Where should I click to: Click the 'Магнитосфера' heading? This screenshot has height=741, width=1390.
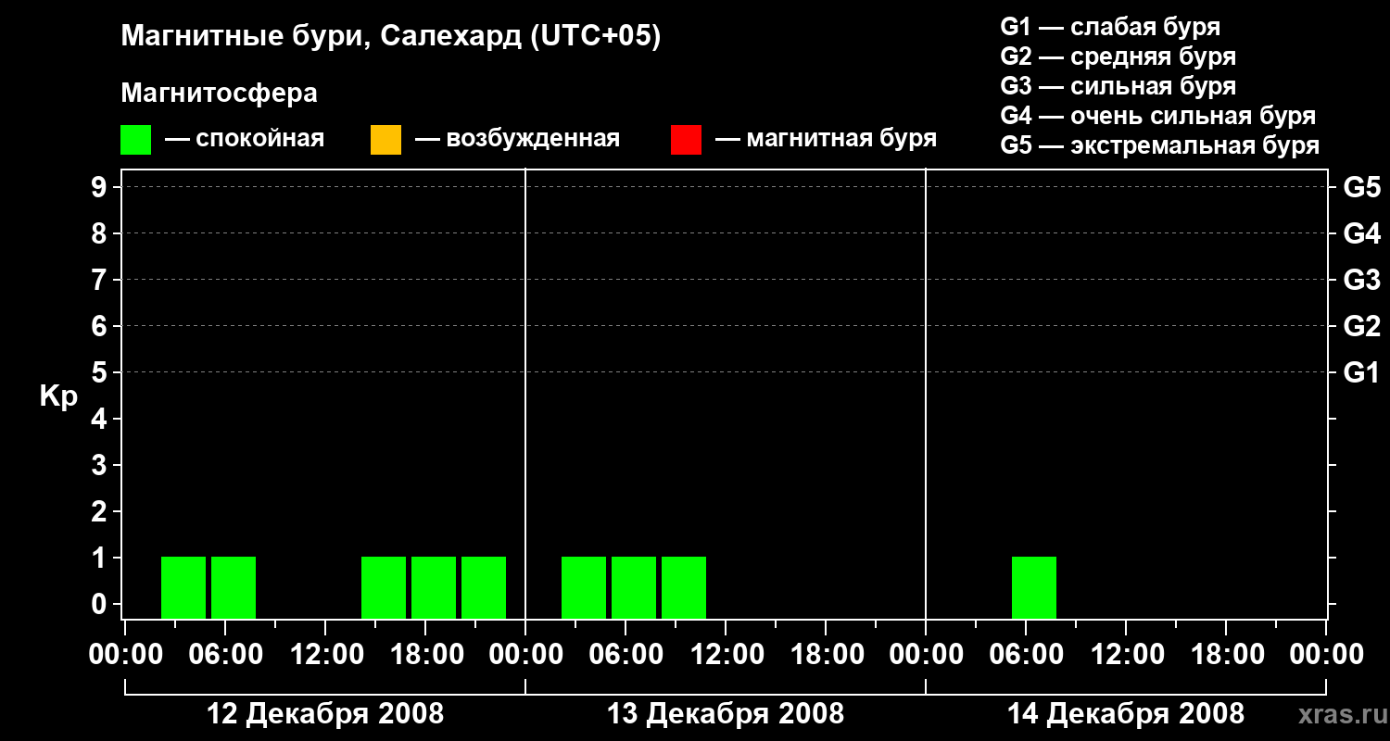(x=219, y=94)
